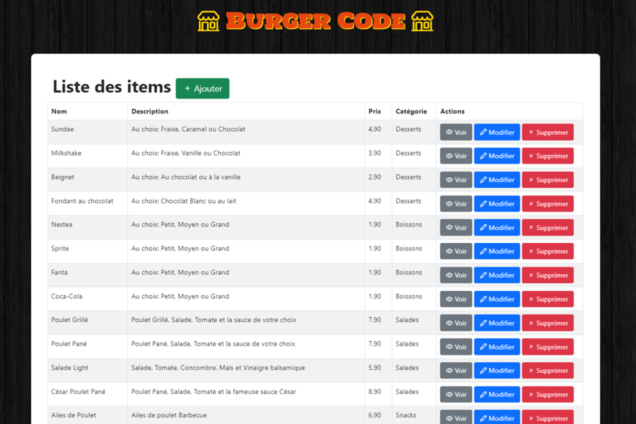Viewport: 636px width, 424px height.
Task: Delete the Sundae dessert
Action: [x=548, y=132]
